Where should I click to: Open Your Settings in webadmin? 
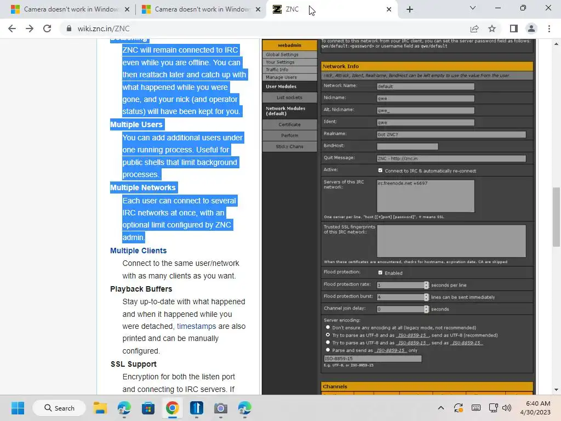click(x=289, y=62)
